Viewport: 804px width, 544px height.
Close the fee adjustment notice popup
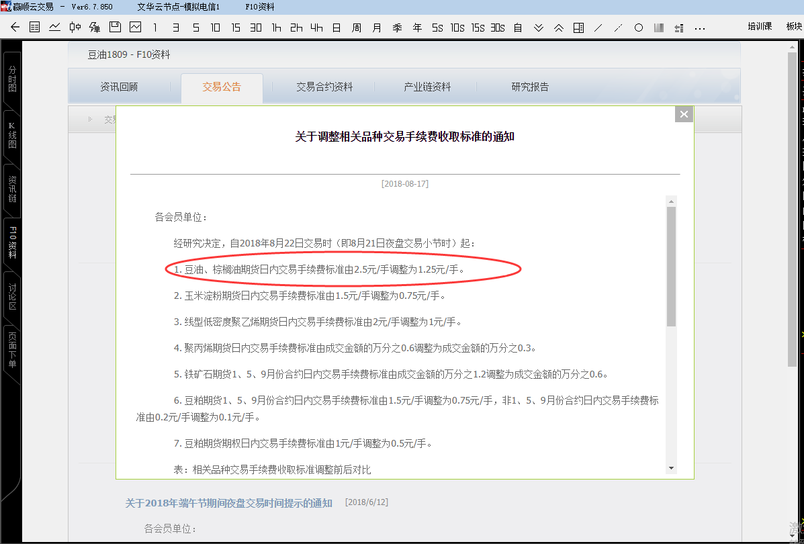[684, 114]
